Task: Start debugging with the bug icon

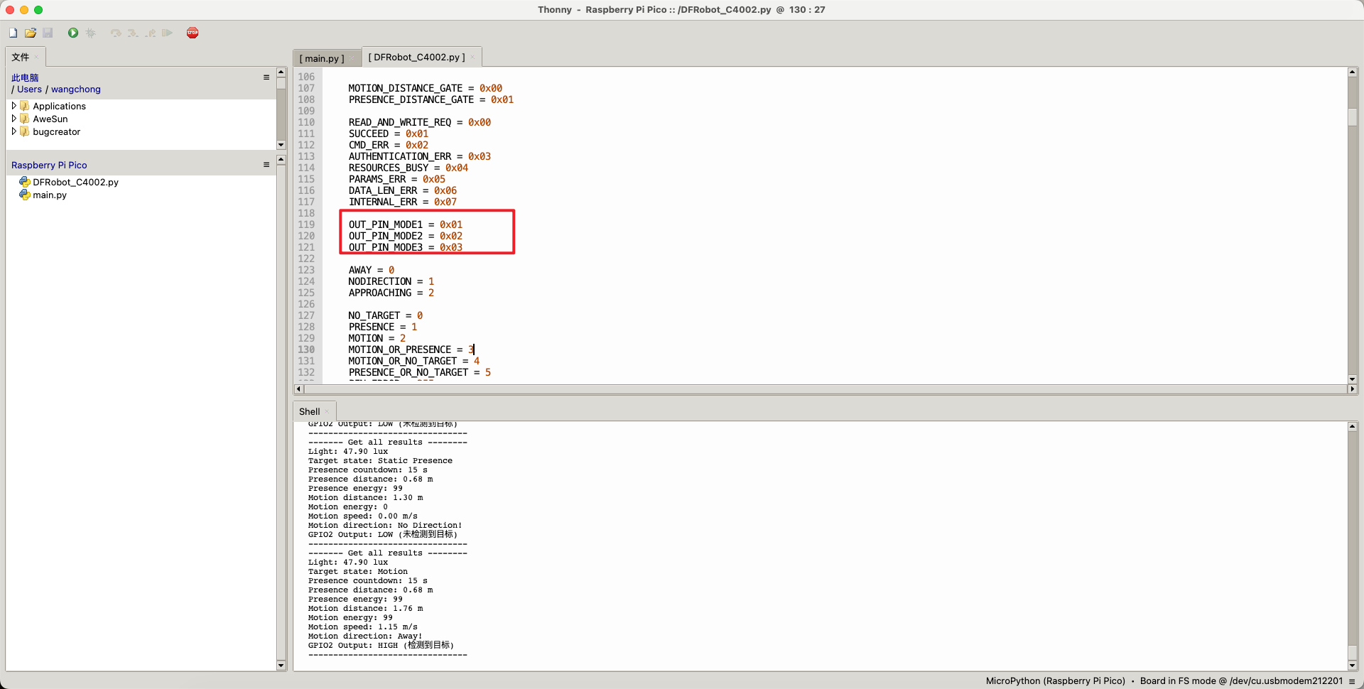Action: coord(90,33)
